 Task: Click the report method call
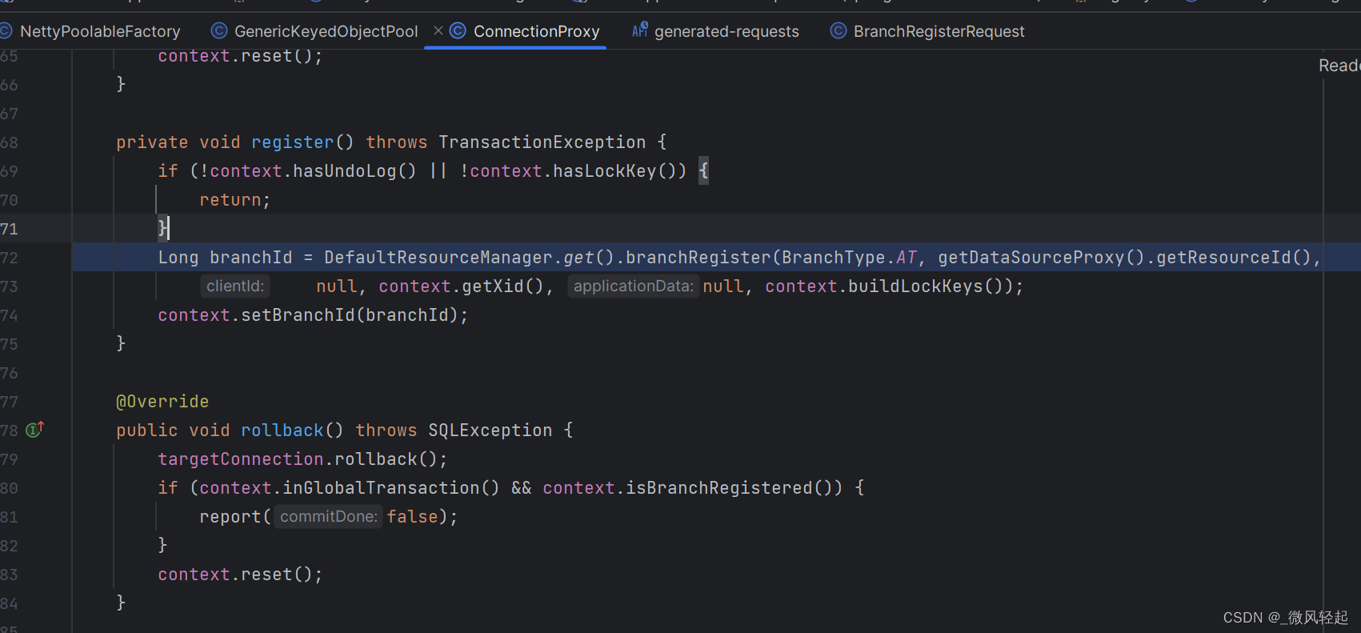[x=230, y=517]
